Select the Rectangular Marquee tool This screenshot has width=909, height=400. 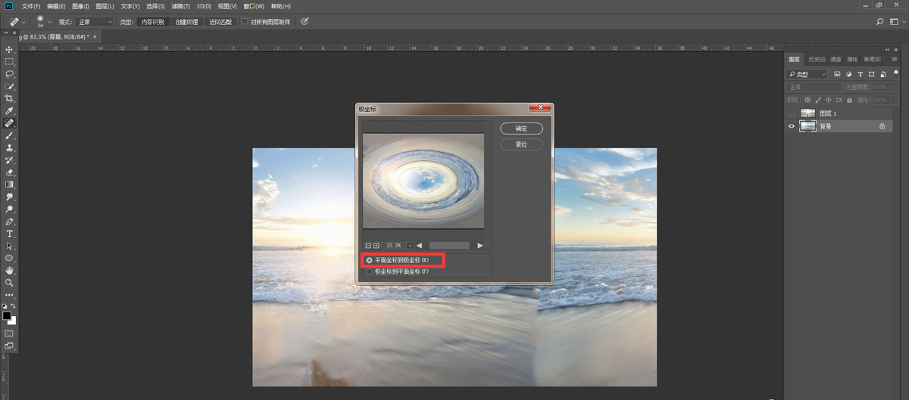tap(10, 61)
